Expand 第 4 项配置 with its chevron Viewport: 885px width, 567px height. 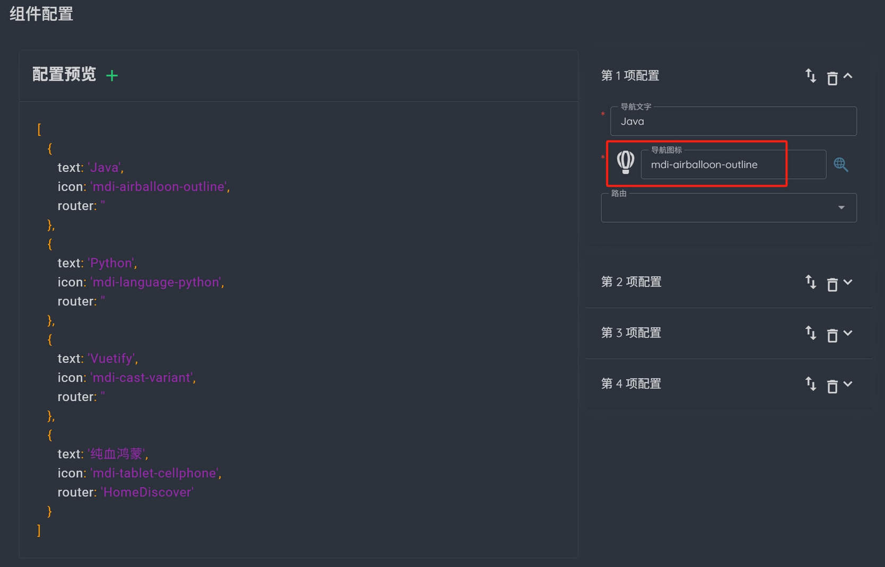point(848,384)
